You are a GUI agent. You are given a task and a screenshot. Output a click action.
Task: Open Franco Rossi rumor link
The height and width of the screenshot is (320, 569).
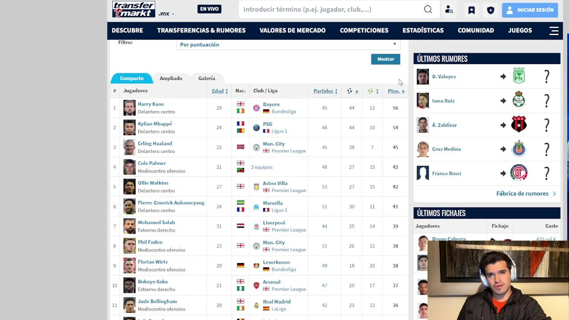click(446, 173)
